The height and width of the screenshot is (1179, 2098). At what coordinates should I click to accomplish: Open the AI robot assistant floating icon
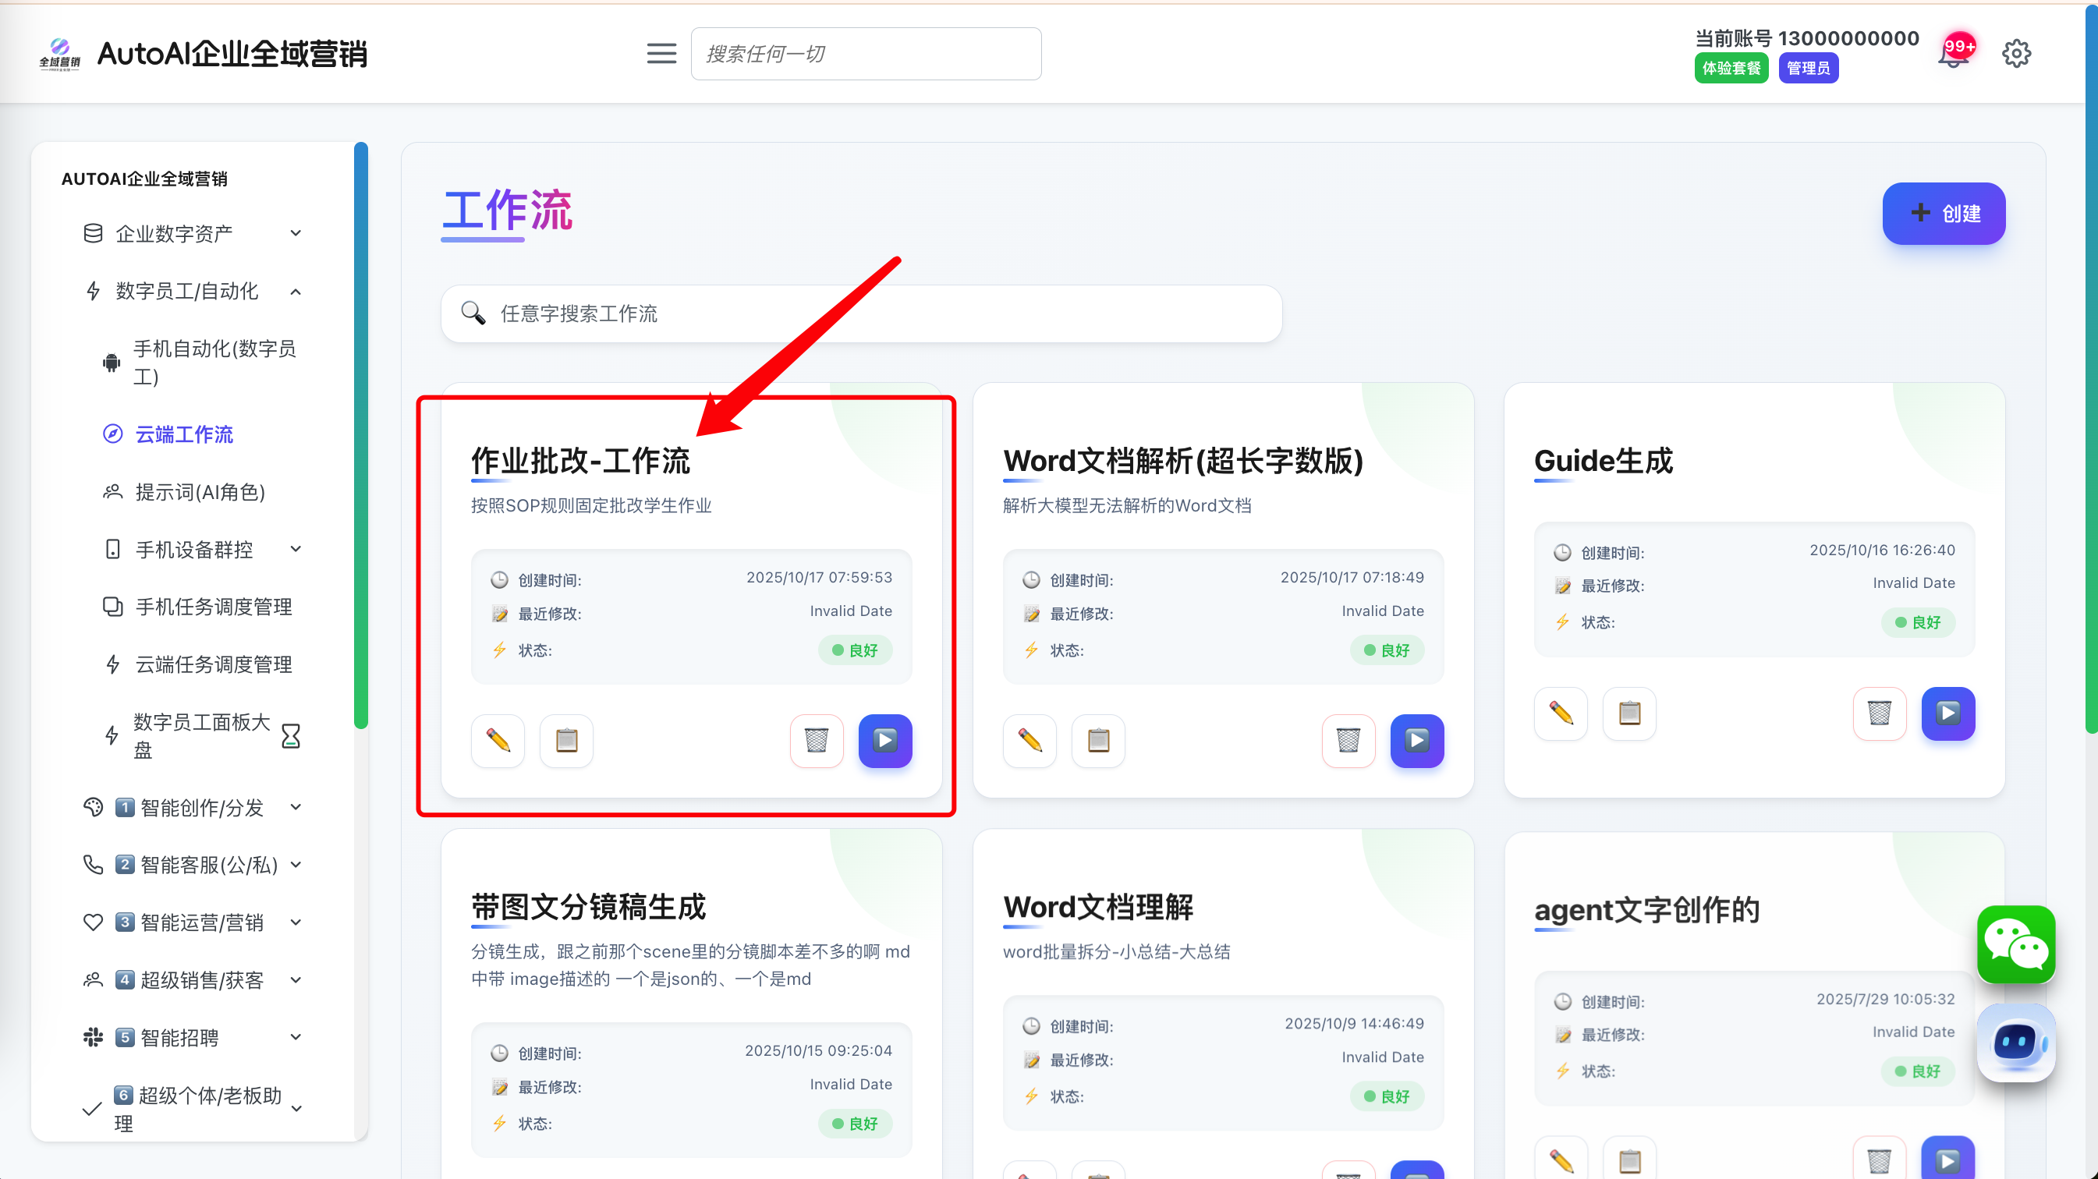[2016, 1043]
